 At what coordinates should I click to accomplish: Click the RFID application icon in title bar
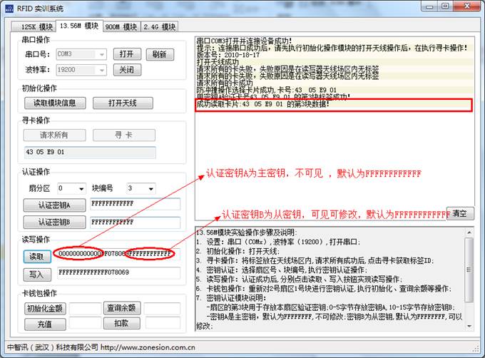click(11, 8)
